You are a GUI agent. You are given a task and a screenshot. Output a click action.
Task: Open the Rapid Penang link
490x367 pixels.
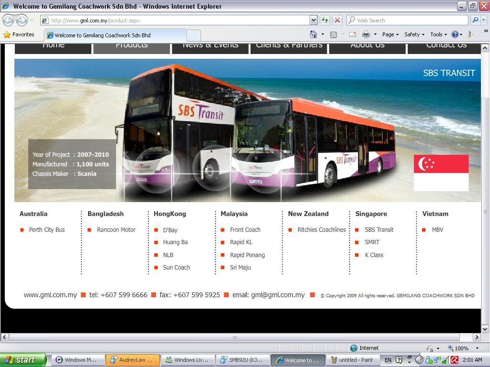[247, 255]
